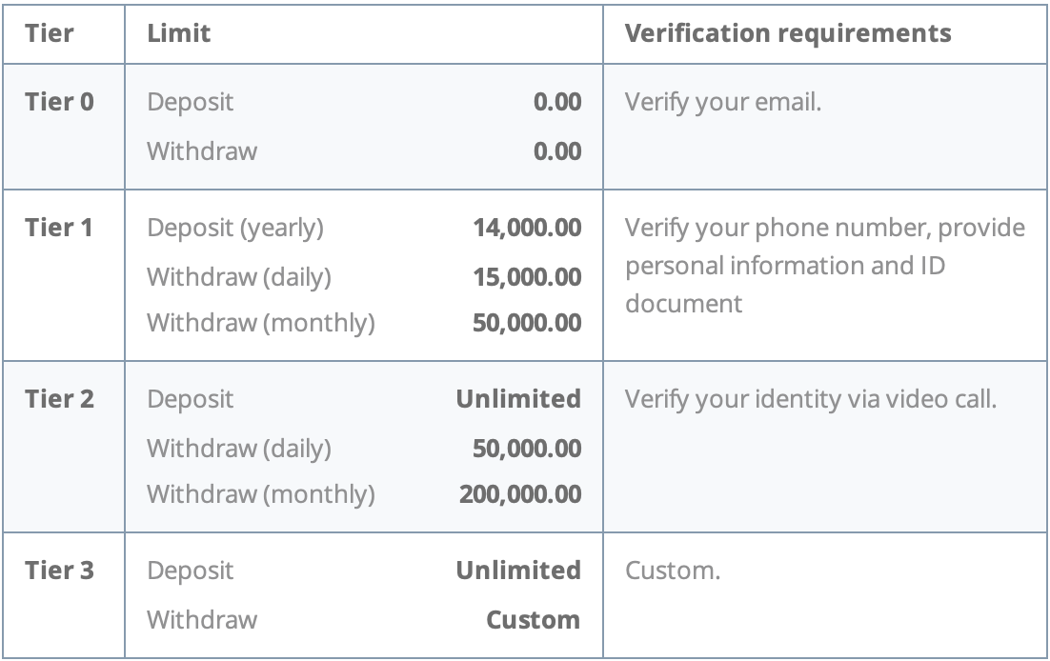Click Tier 3 Custom withdraw value
1050x661 pixels.
click(533, 620)
